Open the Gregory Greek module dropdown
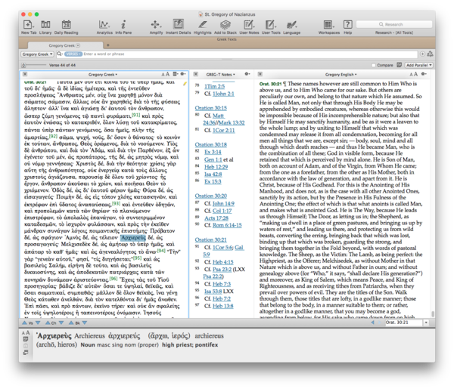This screenshot has height=389, width=454. click(x=37, y=54)
